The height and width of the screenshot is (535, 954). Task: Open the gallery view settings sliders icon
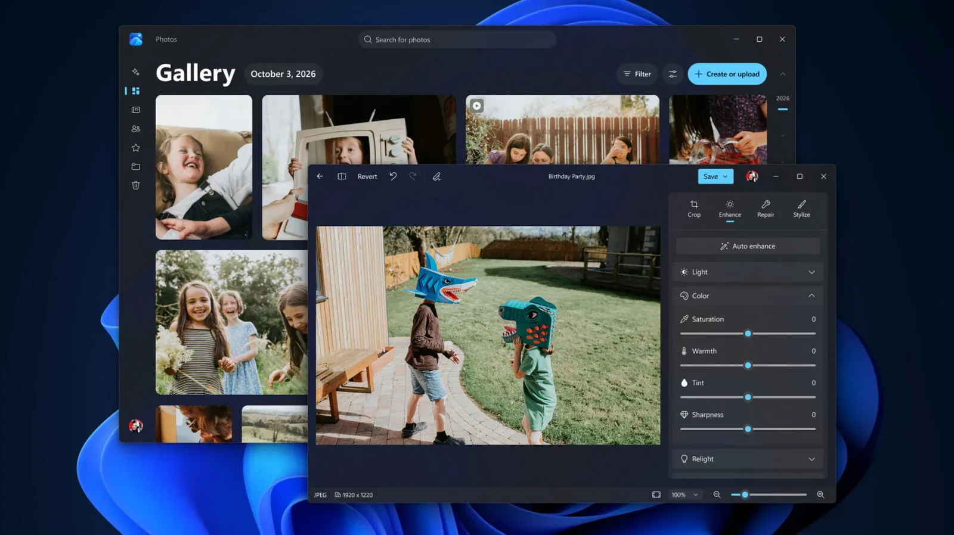point(673,74)
